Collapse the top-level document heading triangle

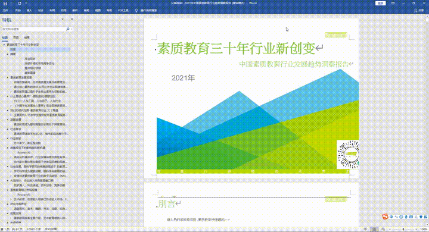click(4, 45)
